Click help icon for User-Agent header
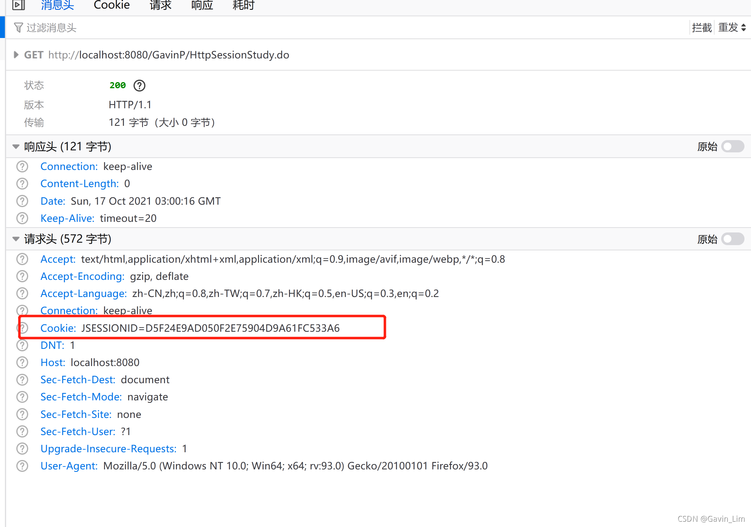Viewport: 751px width, 527px height. point(22,466)
